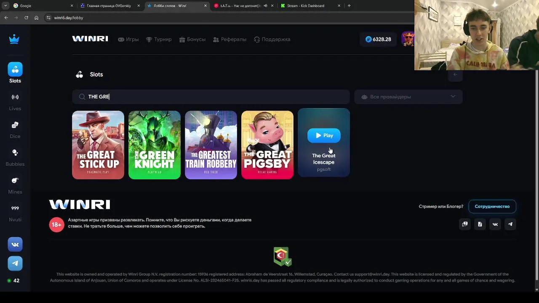The height and width of the screenshot is (303, 539).
Task: Click the 18+ age badge
Action: (57, 225)
